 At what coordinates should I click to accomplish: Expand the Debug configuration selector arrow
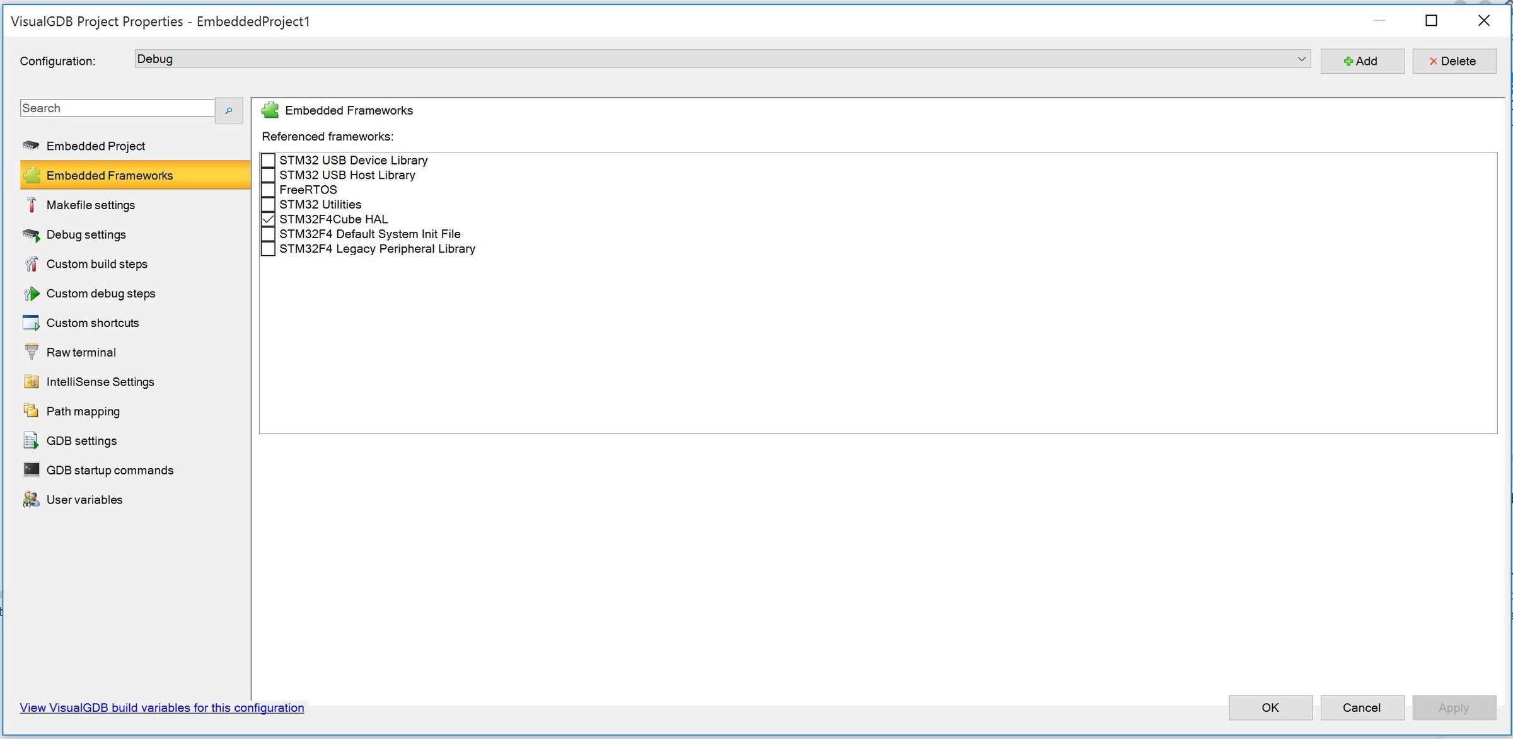(x=1302, y=59)
